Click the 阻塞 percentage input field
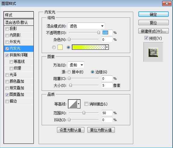This screenshot has height=148, width=173. [107, 78]
